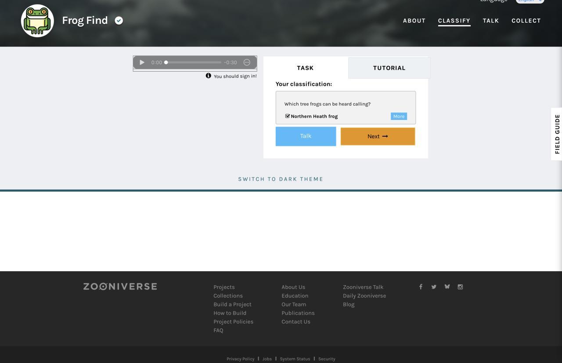Open the Field Guide side tab
Viewport: 562px width, 363px height.
[557, 134]
